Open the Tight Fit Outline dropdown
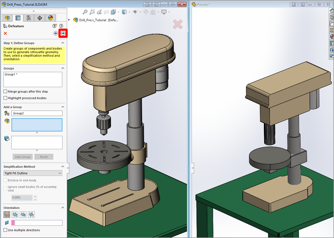334x238 pixels. tap(33, 173)
